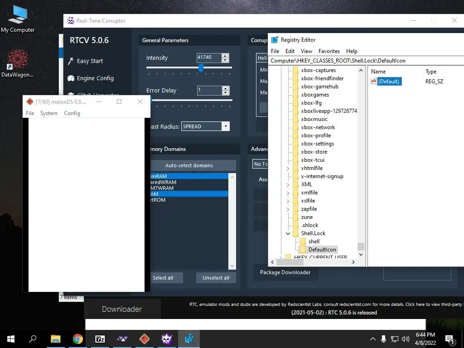Open File Explorer from taskbar
The image size is (464, 348).
tap(55, 339)
